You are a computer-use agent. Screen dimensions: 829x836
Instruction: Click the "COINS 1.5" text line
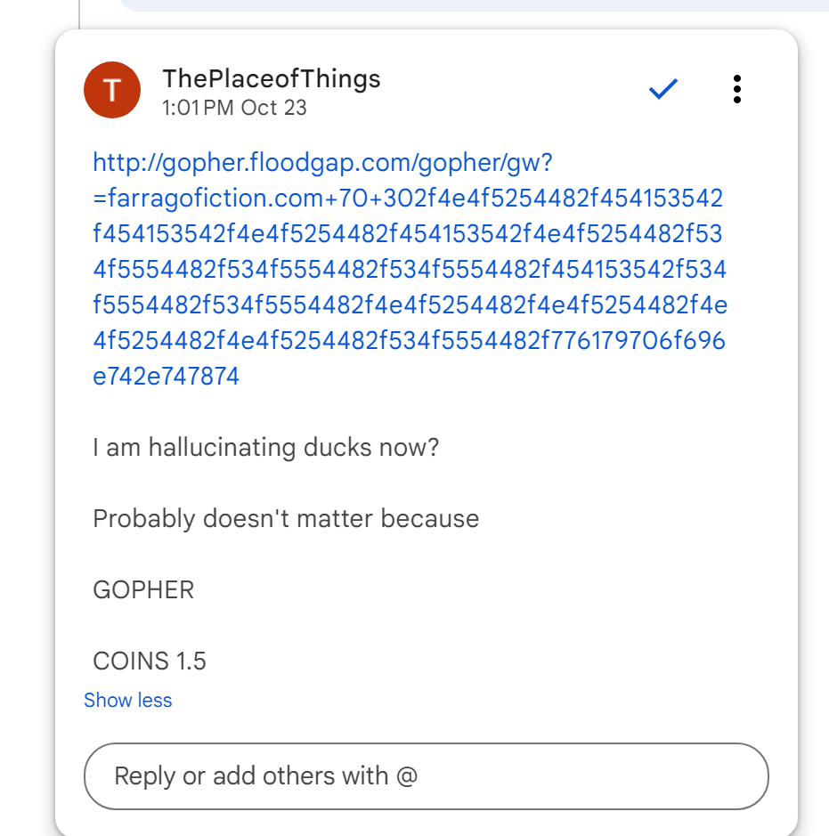(x=150, y=661)
